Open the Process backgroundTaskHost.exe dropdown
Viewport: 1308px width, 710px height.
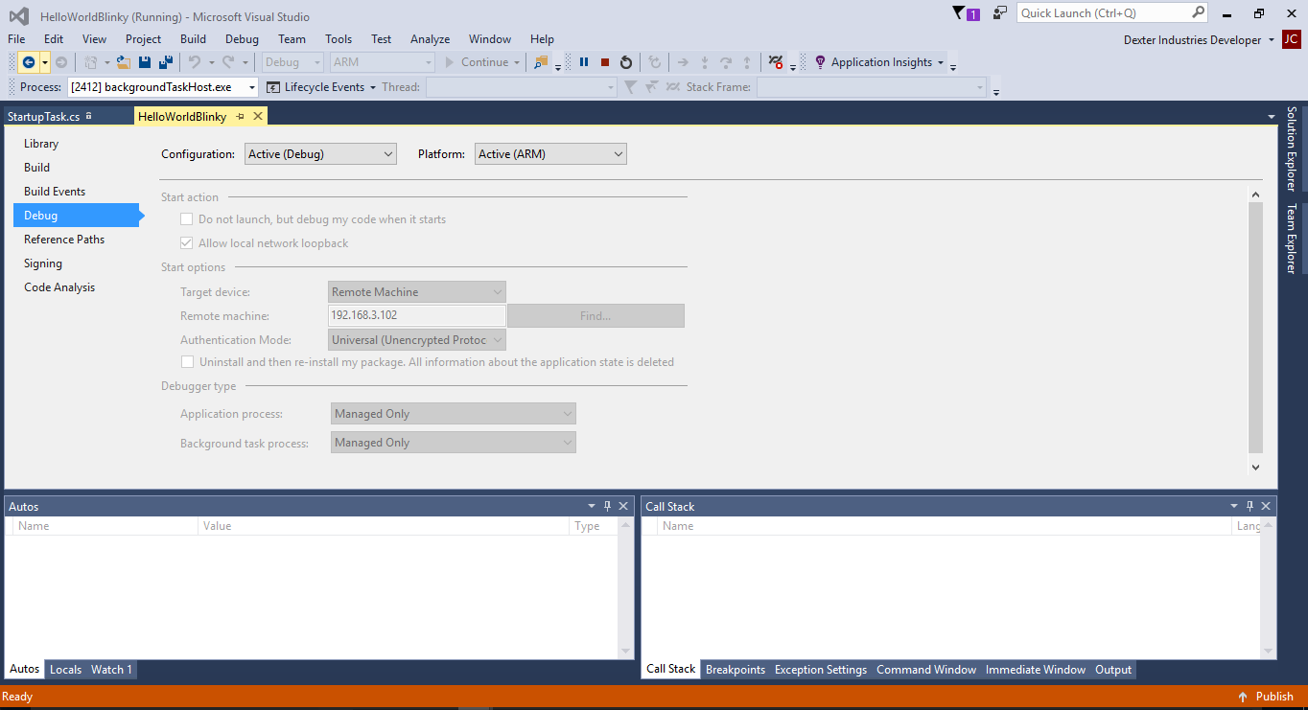pos(163,87)
